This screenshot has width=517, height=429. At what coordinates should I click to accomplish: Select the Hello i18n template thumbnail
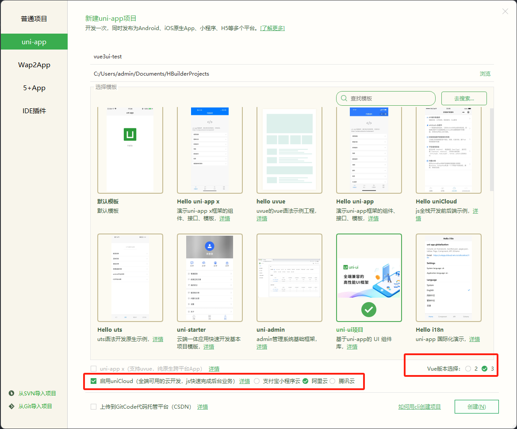click(x=448, y=278)
